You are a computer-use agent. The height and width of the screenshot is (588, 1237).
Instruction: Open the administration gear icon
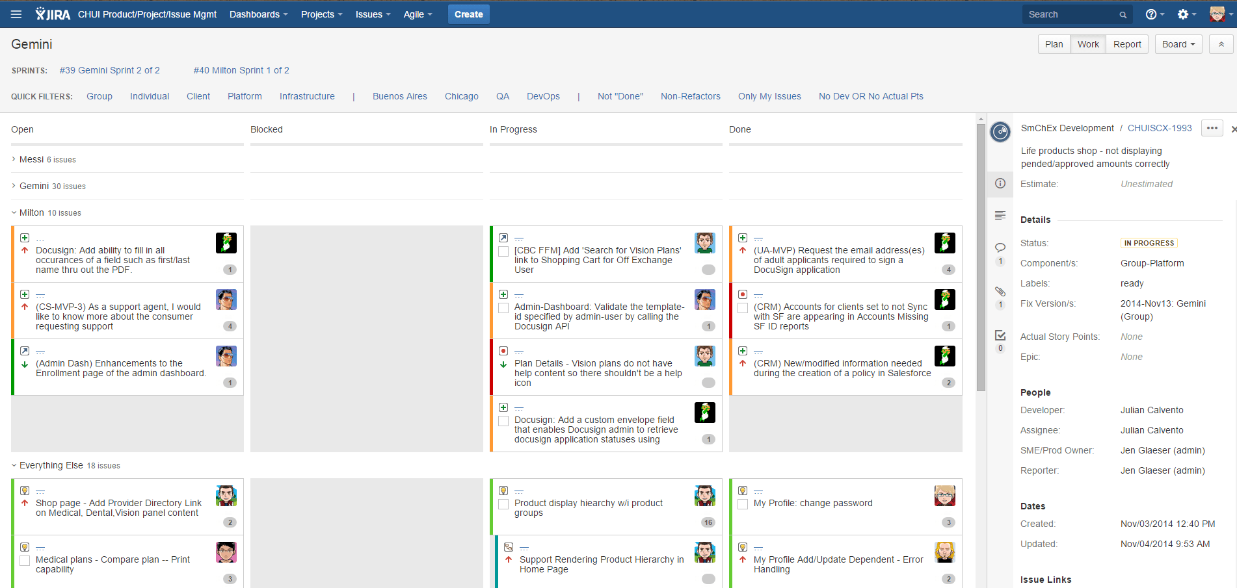pos(1184,14)
